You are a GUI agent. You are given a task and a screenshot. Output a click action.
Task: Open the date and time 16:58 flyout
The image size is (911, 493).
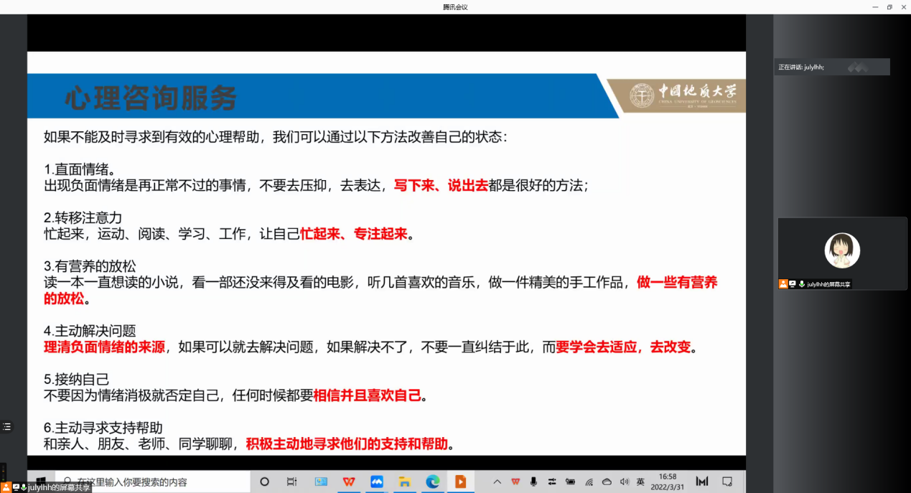668,481
